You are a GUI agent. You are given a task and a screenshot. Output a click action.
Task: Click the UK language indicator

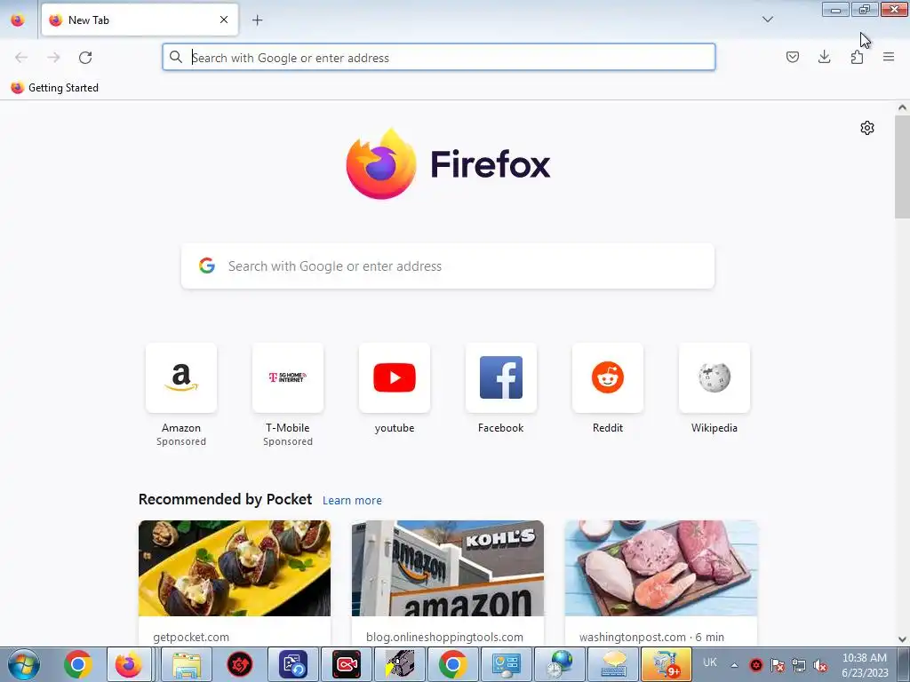click(710, 662)
